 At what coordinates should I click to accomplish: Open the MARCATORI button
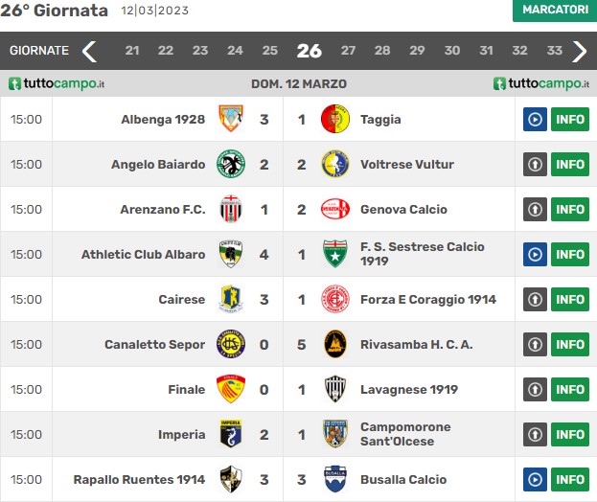pos(555,11)
